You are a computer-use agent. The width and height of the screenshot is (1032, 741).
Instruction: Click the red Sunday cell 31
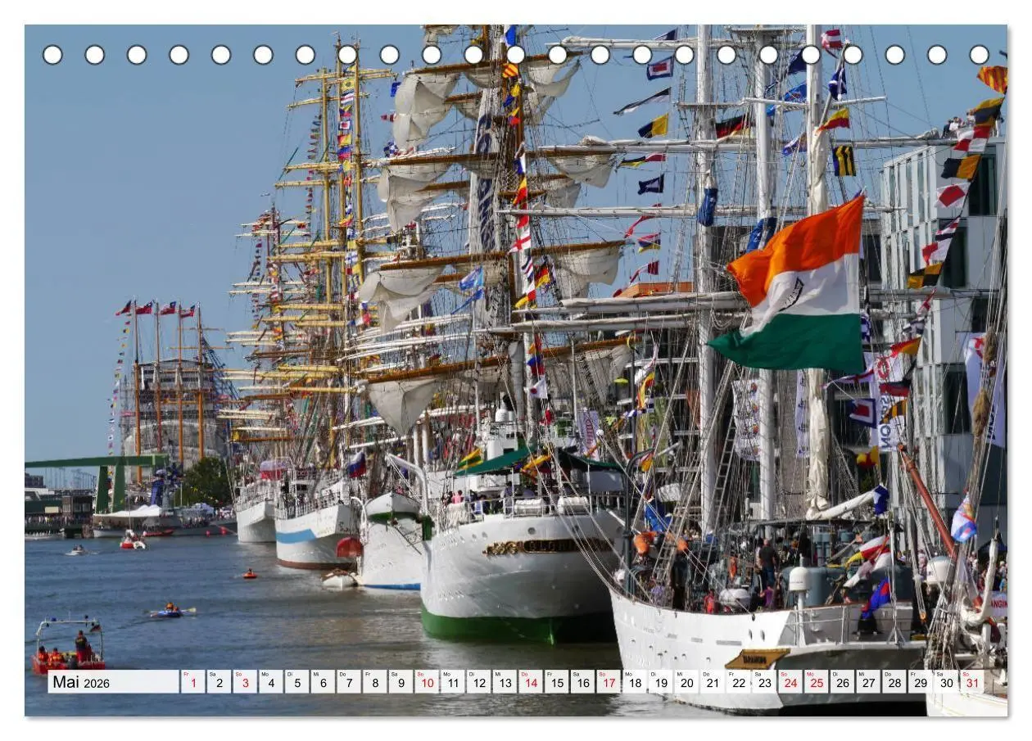[973, 682]
